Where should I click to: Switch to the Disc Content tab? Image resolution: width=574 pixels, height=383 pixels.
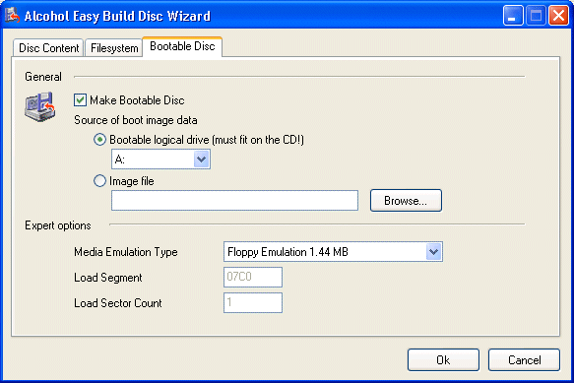48,48
